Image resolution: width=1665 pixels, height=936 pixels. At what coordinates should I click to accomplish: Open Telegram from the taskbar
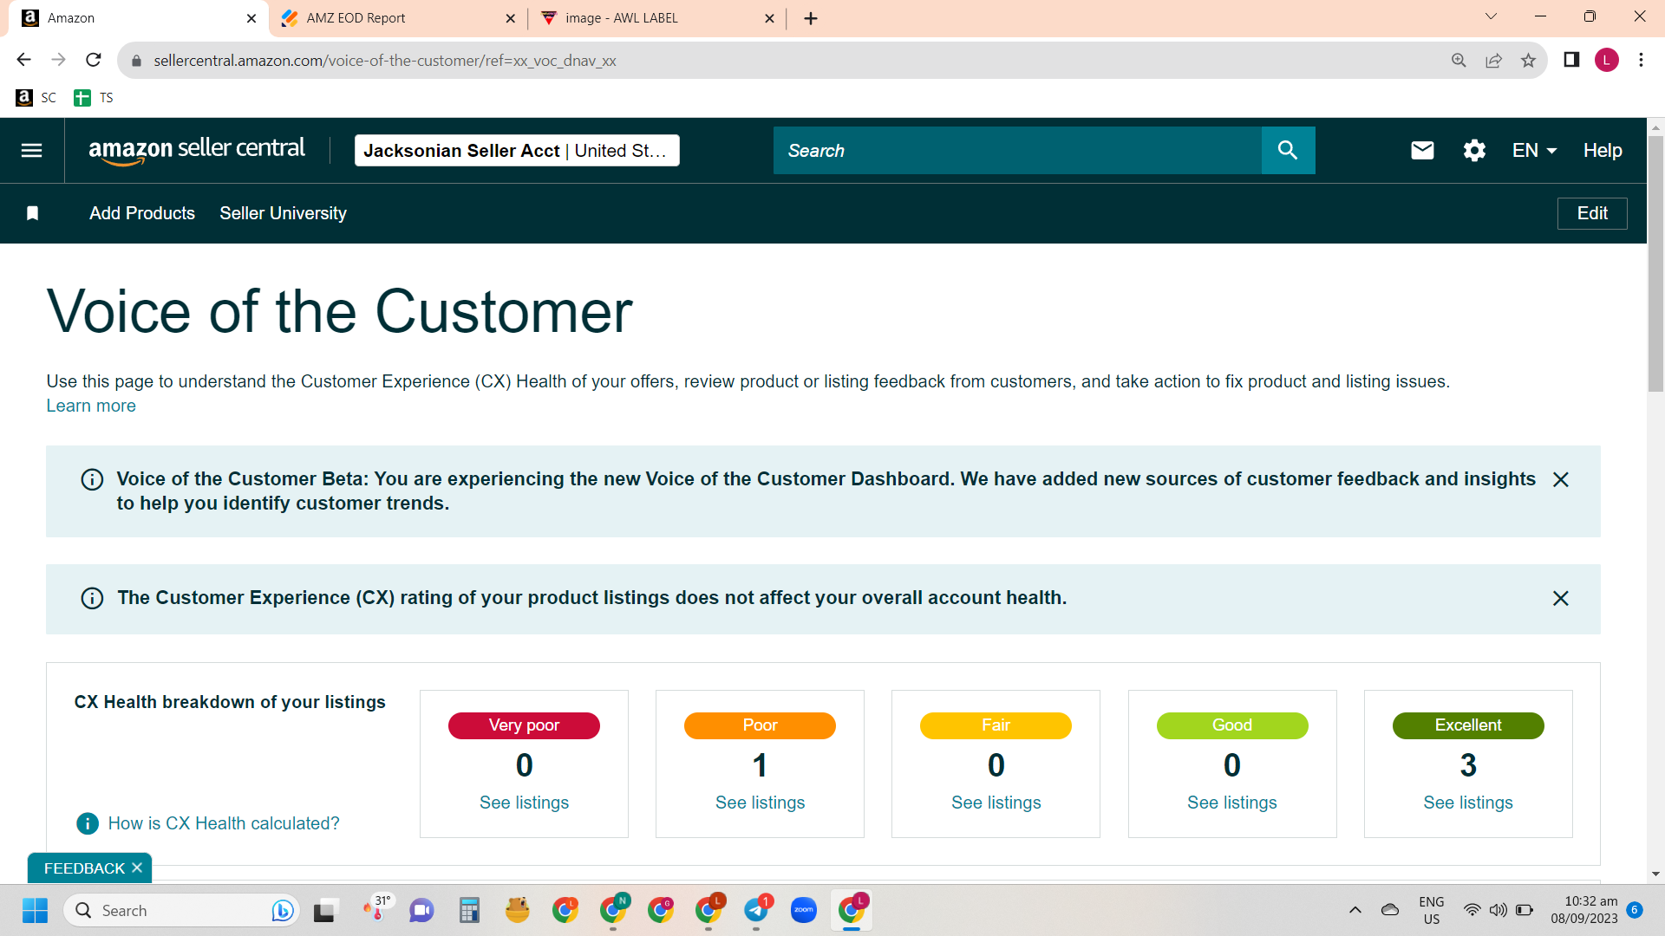click(756, 910)
